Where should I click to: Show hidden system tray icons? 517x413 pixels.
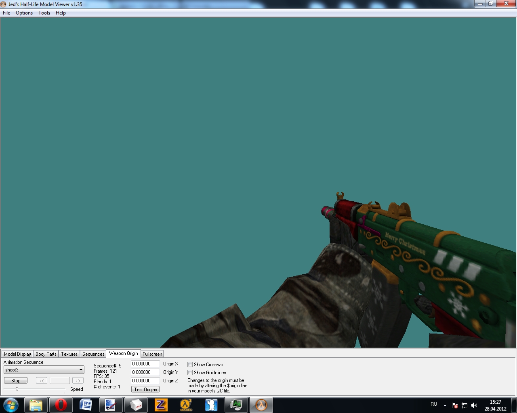[x=445, y=405]
